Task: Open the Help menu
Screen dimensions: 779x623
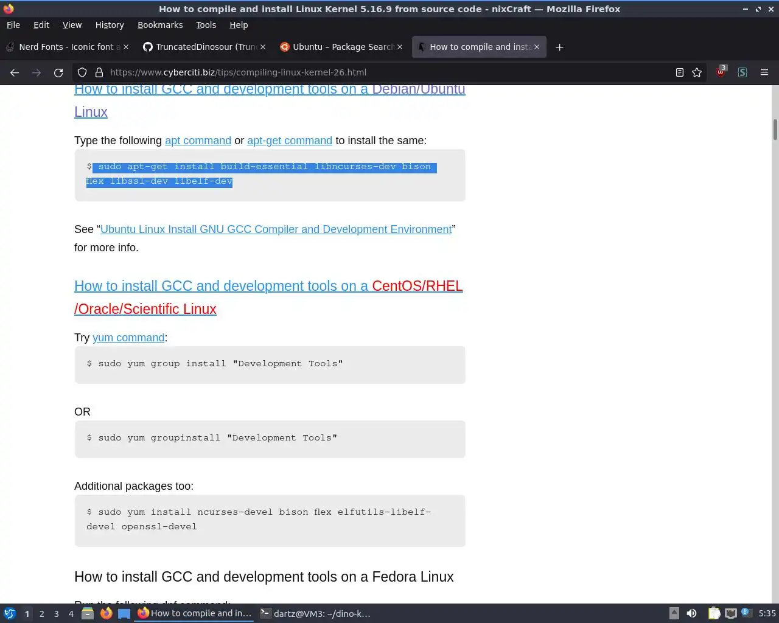Action: click(x=239, y=25)
